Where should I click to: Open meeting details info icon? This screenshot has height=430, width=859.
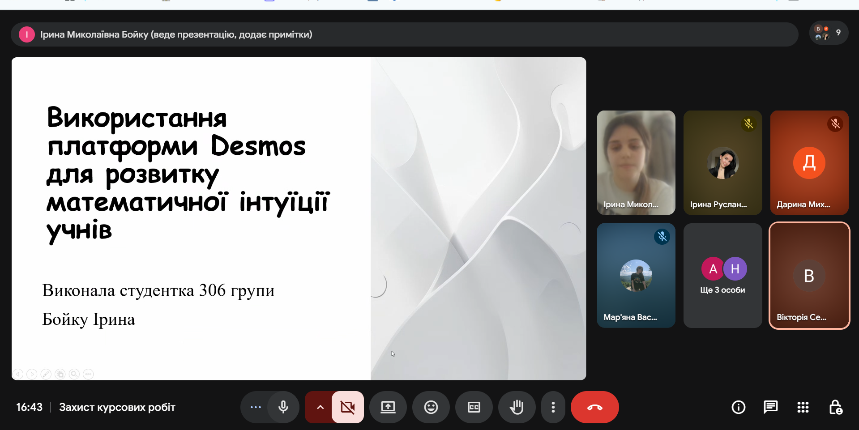coord(739,407)
